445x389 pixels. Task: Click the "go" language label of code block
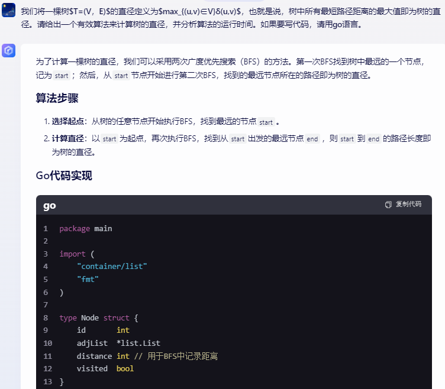[50, 206]
